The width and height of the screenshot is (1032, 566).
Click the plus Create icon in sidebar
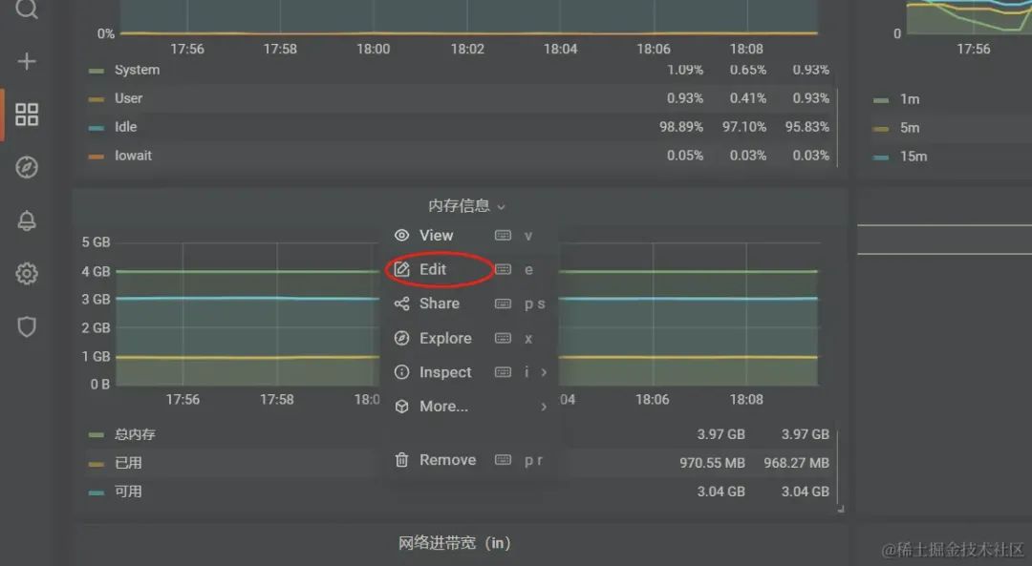click(27, 61)
